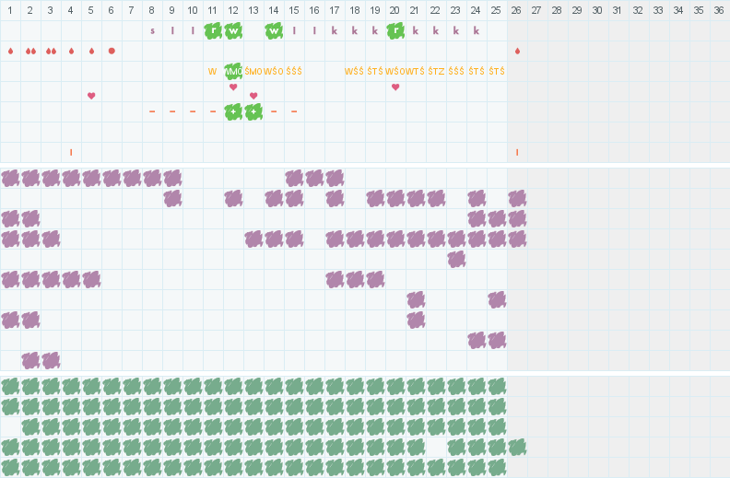Click the empty cell among green marks on day 22
Screen dimensions: 730x478
pos(436,447)
